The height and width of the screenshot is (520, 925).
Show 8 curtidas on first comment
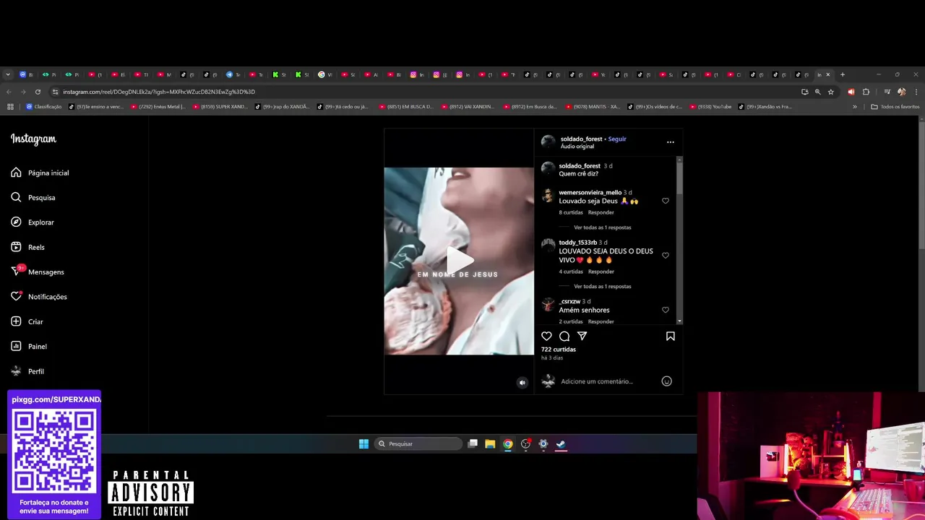click(x=571, y=212)
